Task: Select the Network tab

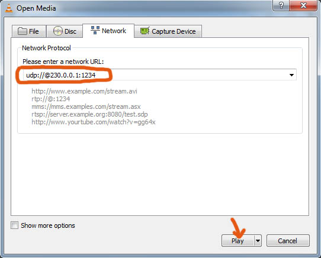Action: [x=108, y=31]
